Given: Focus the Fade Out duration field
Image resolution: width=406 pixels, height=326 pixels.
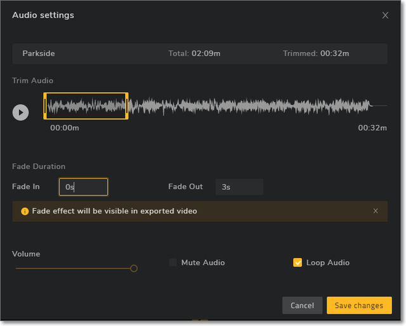Looking at the screenshot, I should [x=239, y=187].
